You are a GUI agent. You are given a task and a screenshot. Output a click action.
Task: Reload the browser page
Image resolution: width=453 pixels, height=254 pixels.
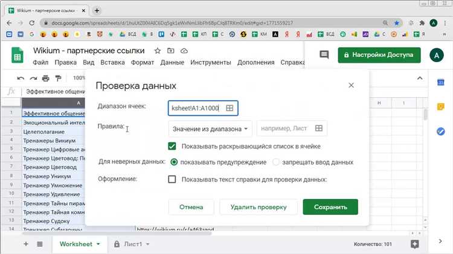point(32,23)
